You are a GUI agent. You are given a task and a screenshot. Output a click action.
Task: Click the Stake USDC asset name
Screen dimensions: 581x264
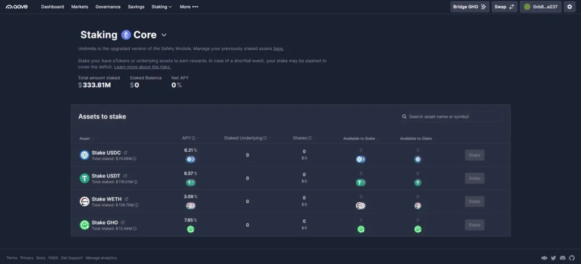(106, 152)
